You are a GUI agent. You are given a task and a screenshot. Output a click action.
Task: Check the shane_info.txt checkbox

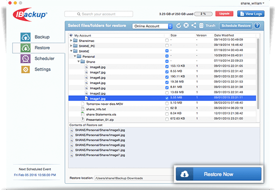tap(167, 109)
